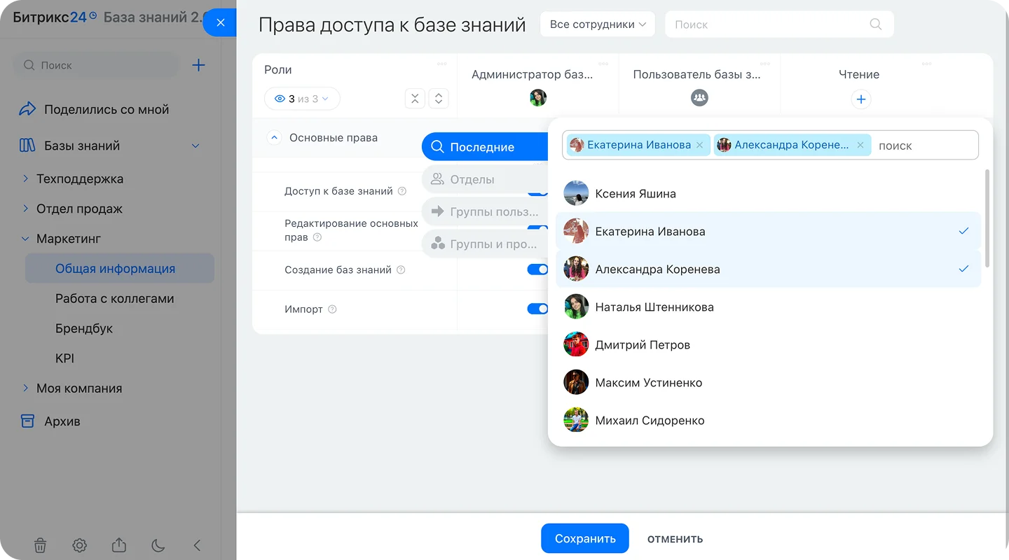Select Михаил Сидоренко in the list
The width and height of the screenshot is (1009, 560).
coord(768,420)
